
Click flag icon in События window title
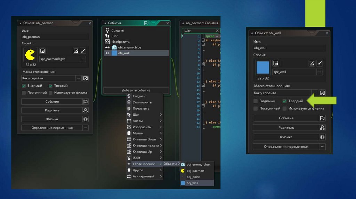[146, 23]
